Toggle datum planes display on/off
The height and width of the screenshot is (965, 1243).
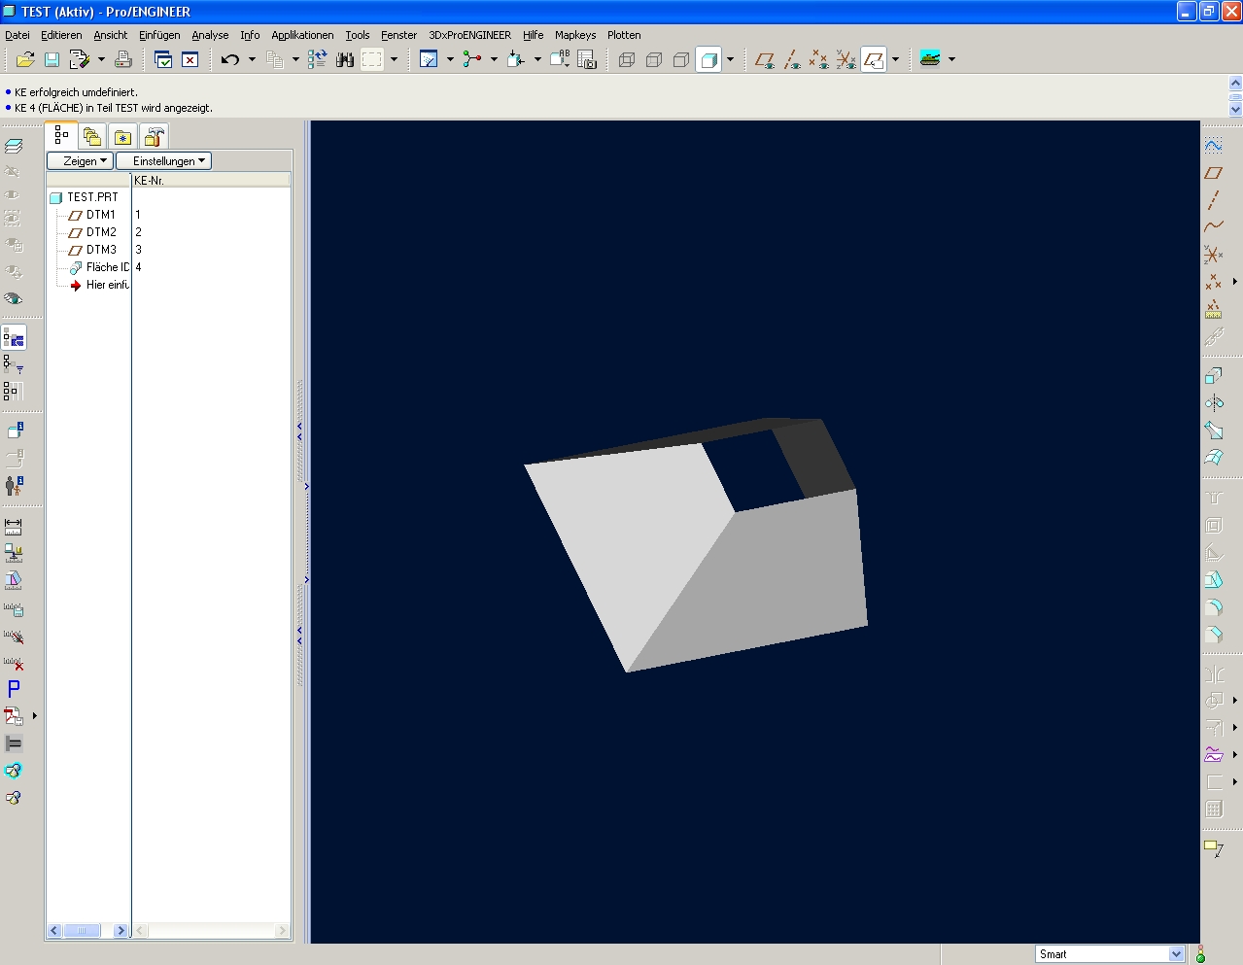point(765,59)
